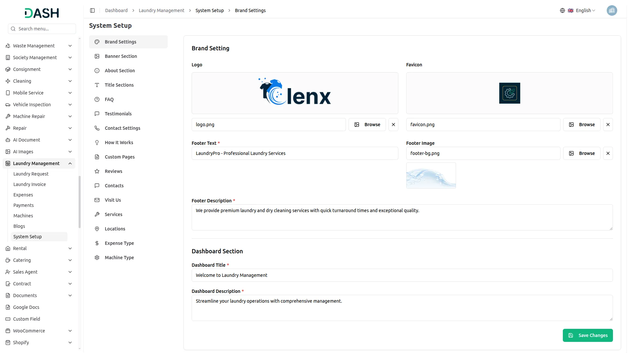Browse for a new logo file
Screen dimensions: 629x353
coord(367,125)
